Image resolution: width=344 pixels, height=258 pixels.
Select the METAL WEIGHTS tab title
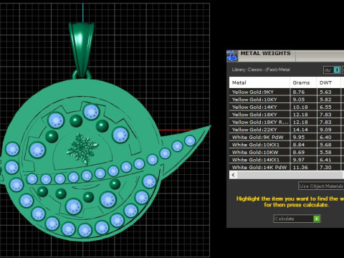tap(265, 53)
